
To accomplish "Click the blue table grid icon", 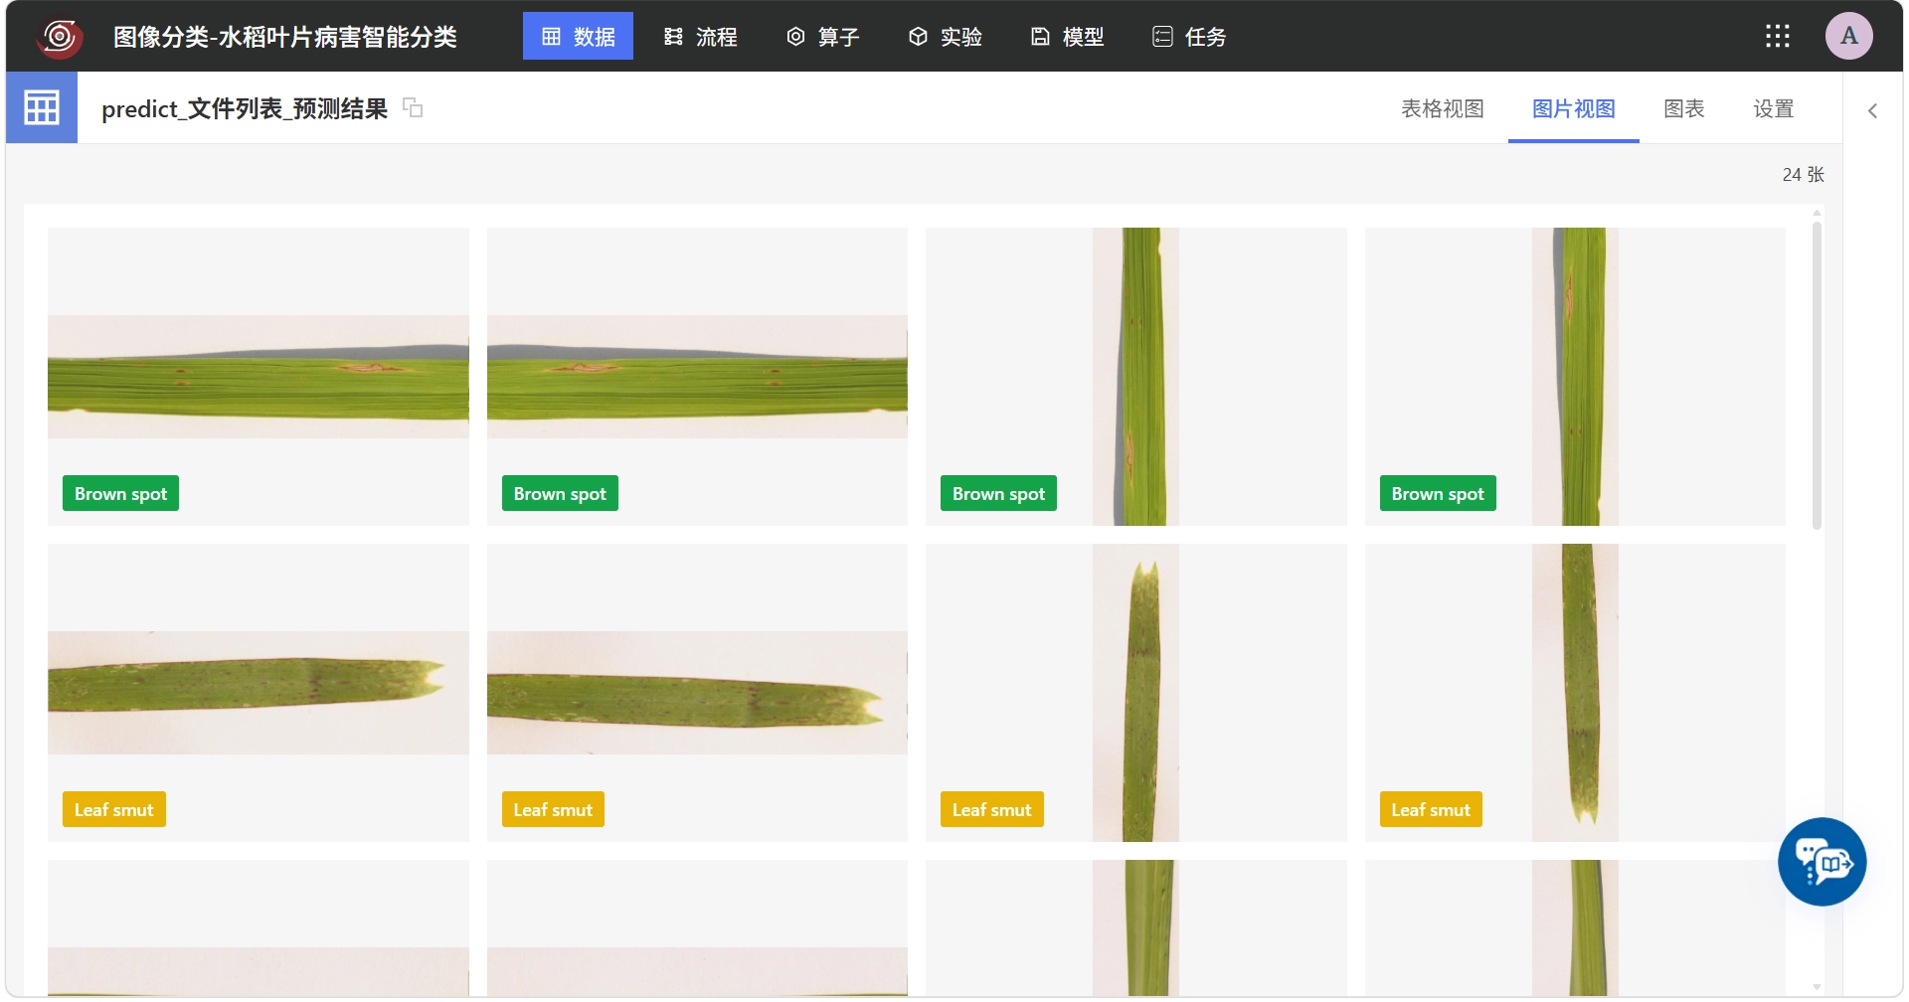I will pos(42,107).
